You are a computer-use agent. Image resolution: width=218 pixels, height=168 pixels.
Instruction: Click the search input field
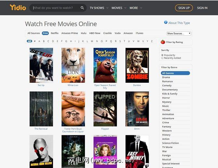click(x=56, y=8)
